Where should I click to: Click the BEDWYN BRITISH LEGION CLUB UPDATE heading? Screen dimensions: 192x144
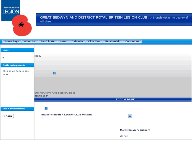67,115
